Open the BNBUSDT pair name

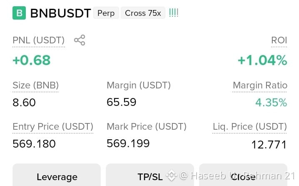coord(60,13)
